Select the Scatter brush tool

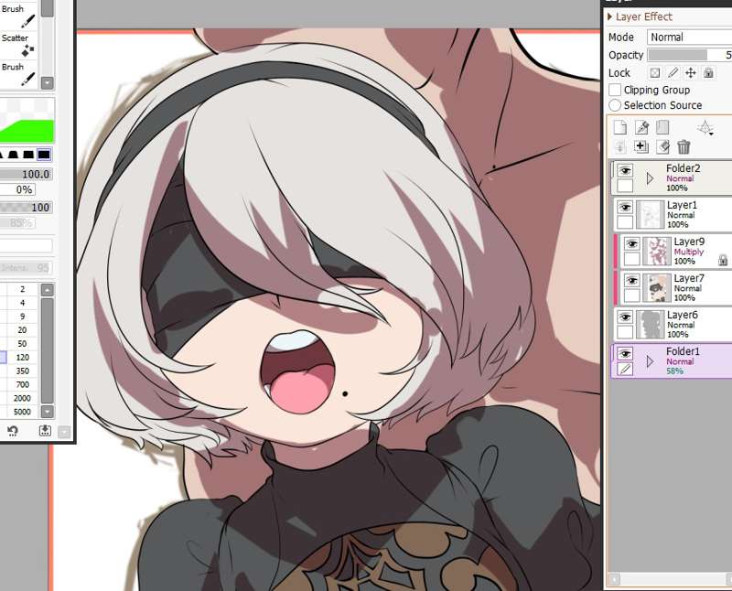[18, 44]
